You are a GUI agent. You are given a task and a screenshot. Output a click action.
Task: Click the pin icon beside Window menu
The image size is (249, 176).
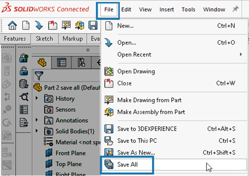pyautogui.click(x=236, y=9)
